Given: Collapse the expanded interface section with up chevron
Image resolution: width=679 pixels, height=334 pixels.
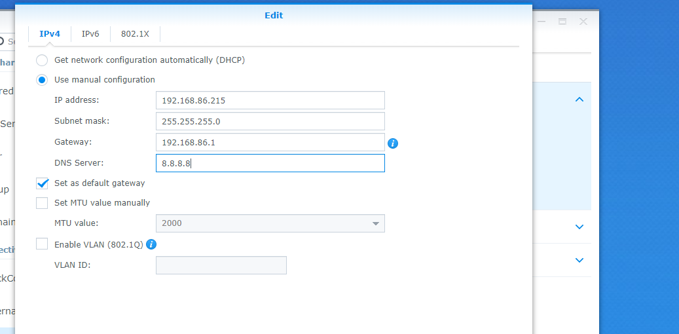Looking at the screenshot, I should (x=579, y=100).
